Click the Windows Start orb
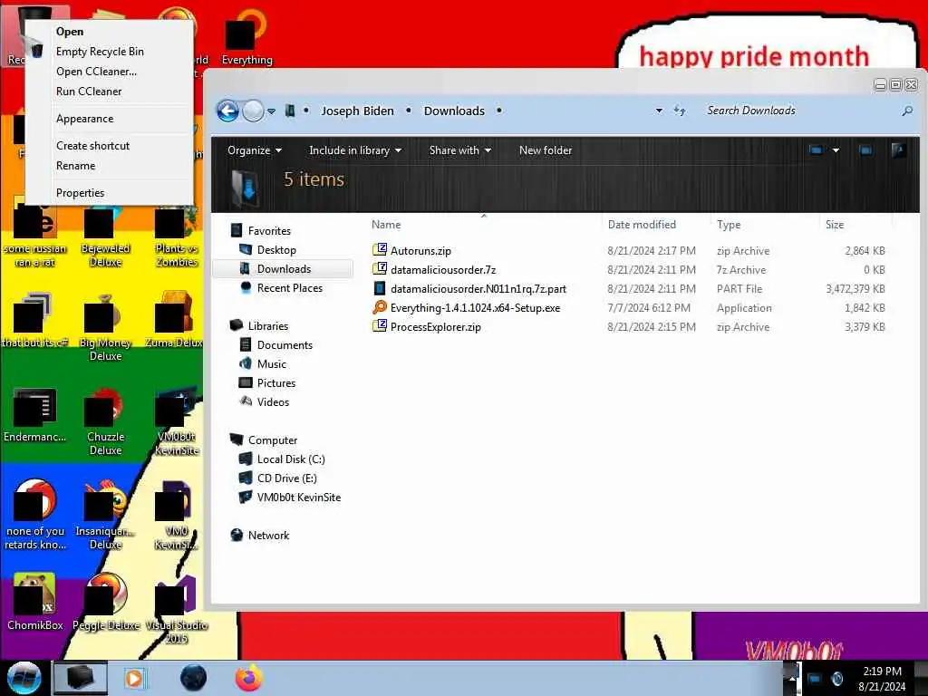This screenshot has height=696, width=928. coord(24,678)
